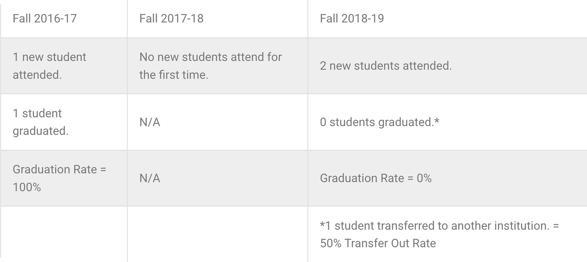Select the 'Graduation Rate = 0%' cell
587x262 pixels.
375,178
